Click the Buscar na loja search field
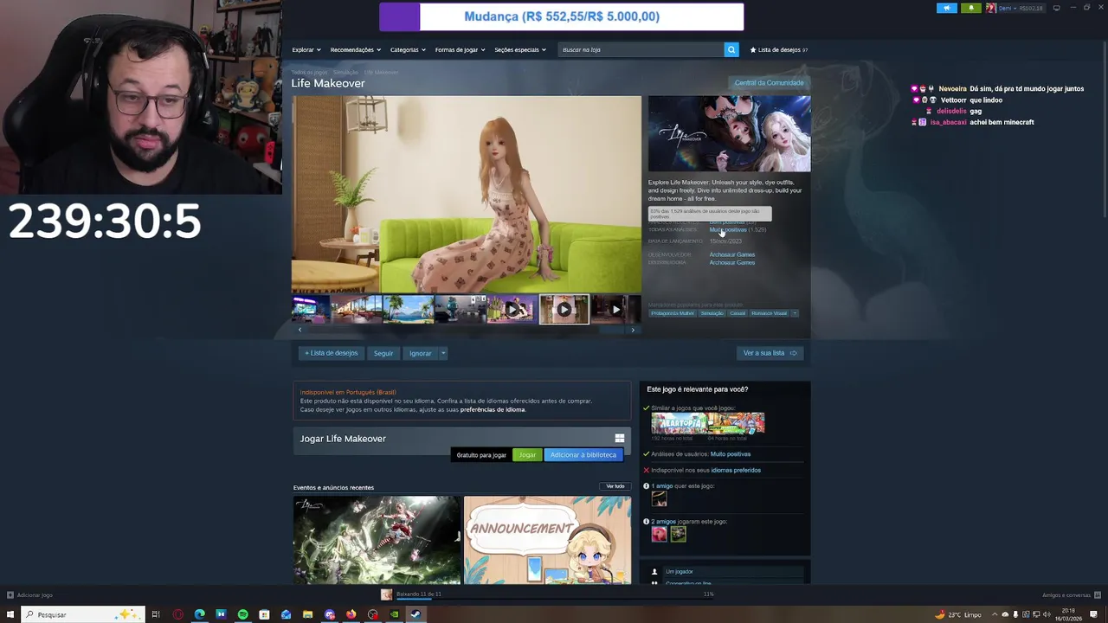 click(641, 49)
